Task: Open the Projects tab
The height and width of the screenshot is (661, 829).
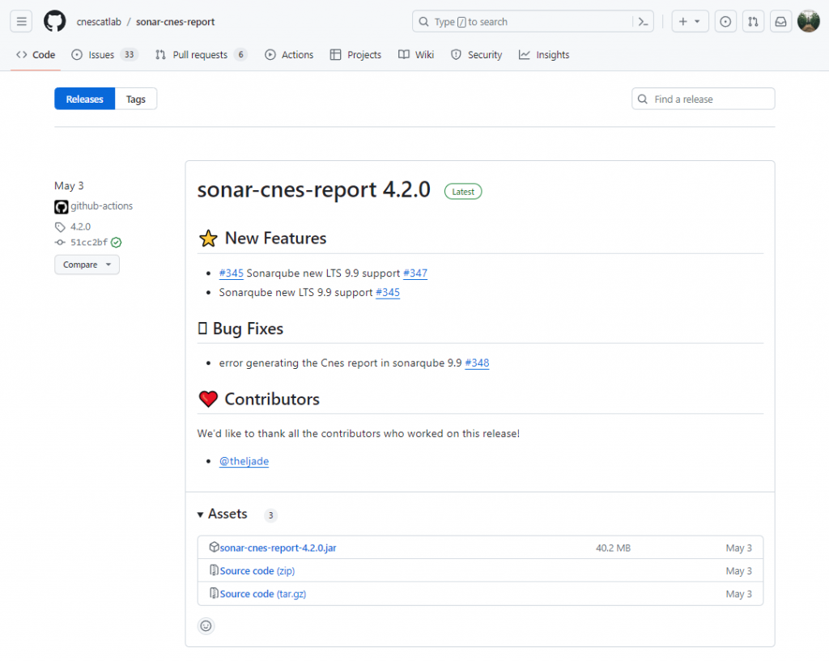Action: pos(355,54)
